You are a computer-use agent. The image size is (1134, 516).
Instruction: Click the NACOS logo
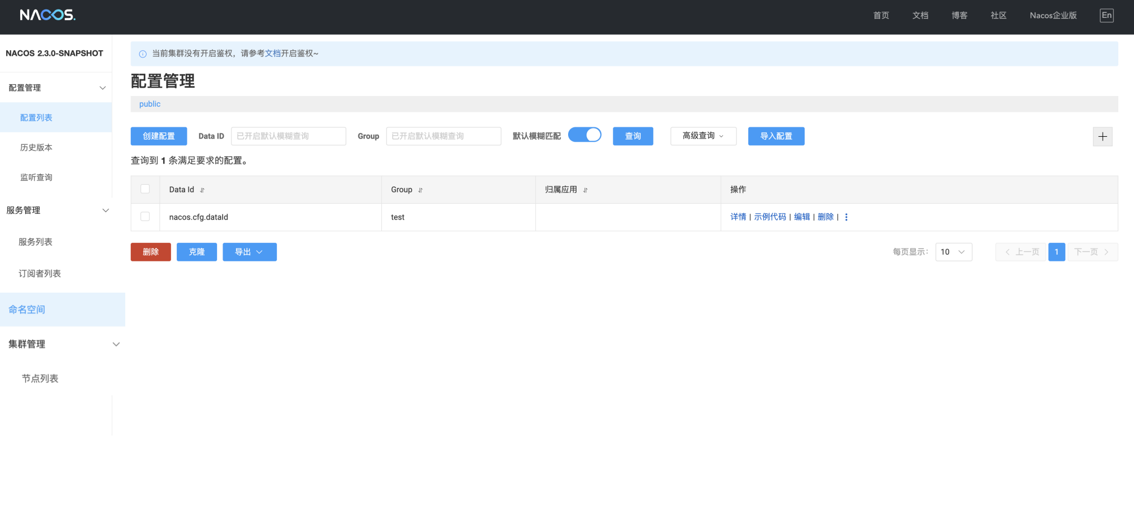click(x=48, y=15)
